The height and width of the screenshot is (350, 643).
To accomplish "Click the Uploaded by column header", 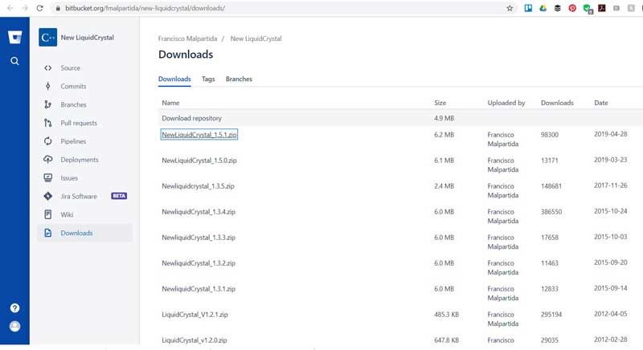I will (506, 103).
